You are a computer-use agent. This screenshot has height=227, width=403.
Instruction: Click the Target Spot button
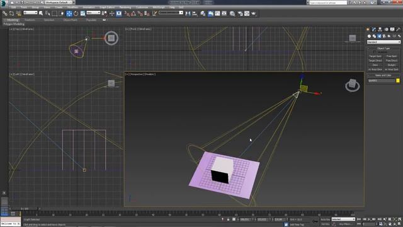click(375, 56)
